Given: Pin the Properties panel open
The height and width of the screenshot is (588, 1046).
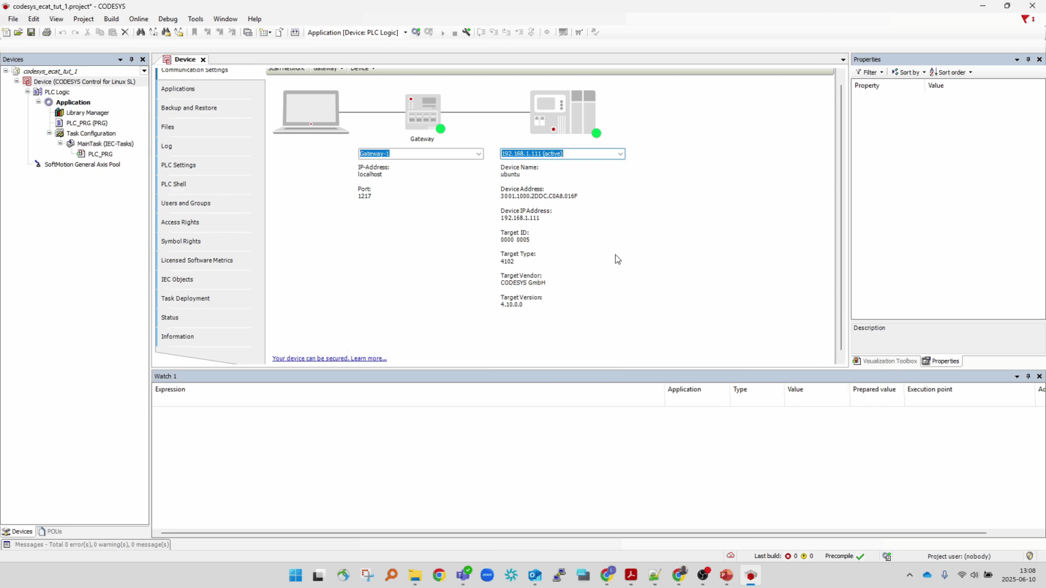Looking at the screenshot, I should coord(1028,59).
